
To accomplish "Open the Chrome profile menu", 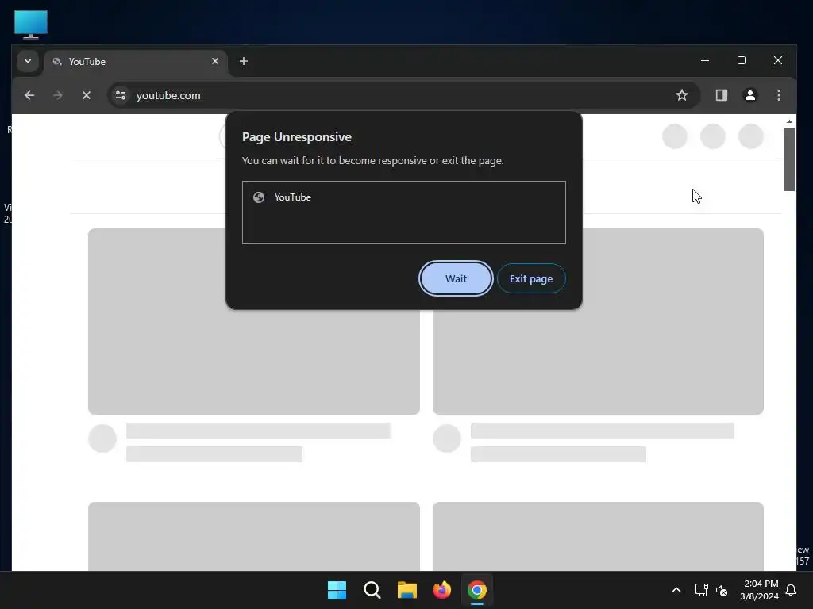I will 750,95.
